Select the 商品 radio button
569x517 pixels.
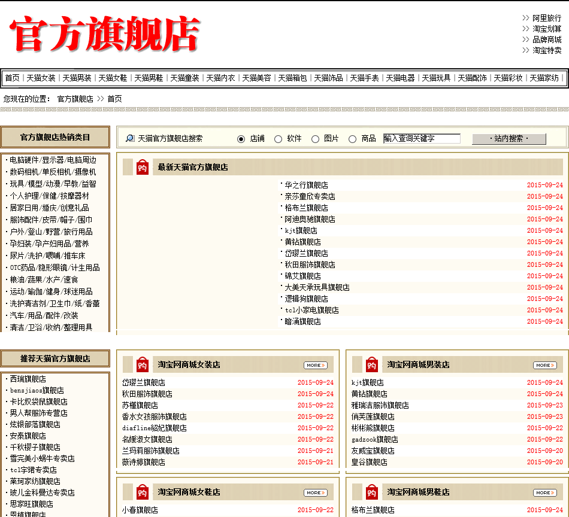tap(352, 139)
